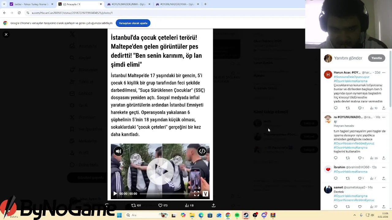Screen dimensions: 392x220
Task: Switch to the third #OYUNUMADOKUNMA tab
Action: pos(129,4)
